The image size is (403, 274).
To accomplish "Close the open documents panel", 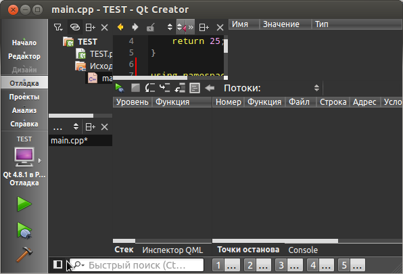I will [x=104, y=127].
